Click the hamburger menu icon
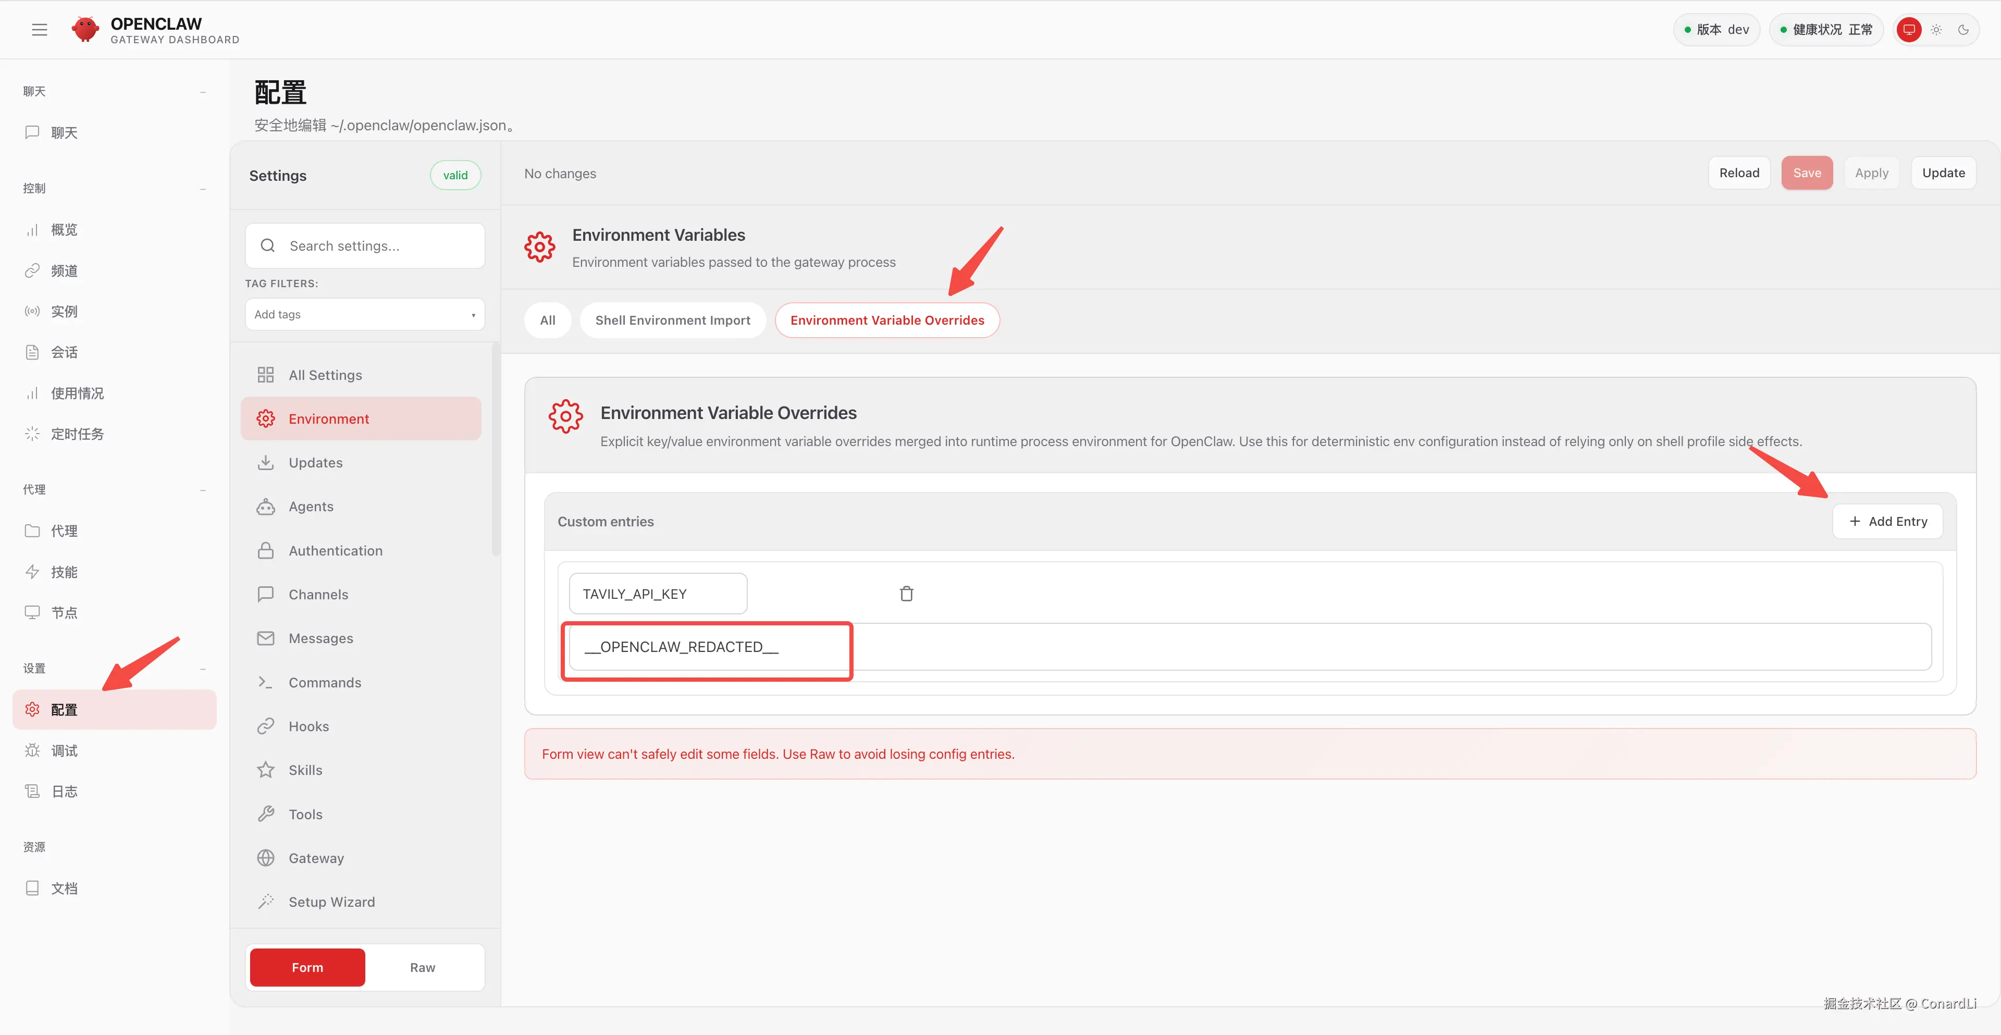Image resolution: width=2001 pixels, height=1035 pixels. [40, 30]
